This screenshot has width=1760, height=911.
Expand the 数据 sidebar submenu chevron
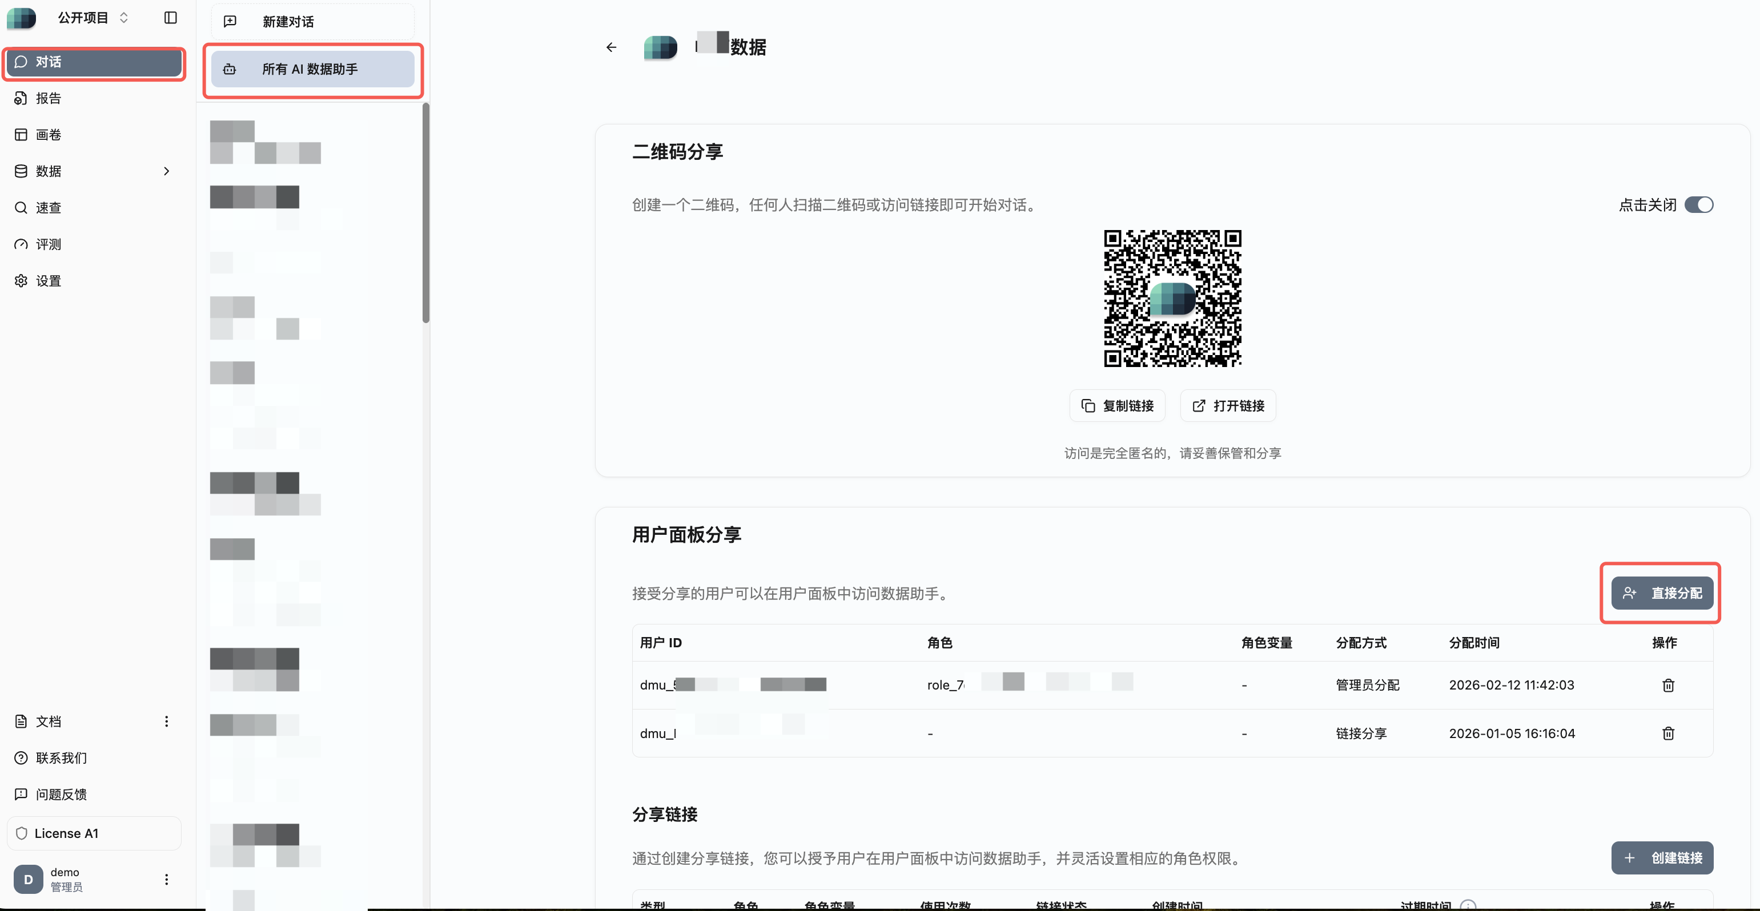tap(166, 171)
